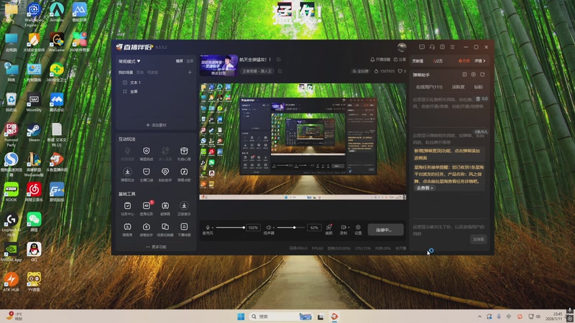This screenshot has width=575, height=323.
Task: Switch to the 钻粉 tab
Action: 479,87
